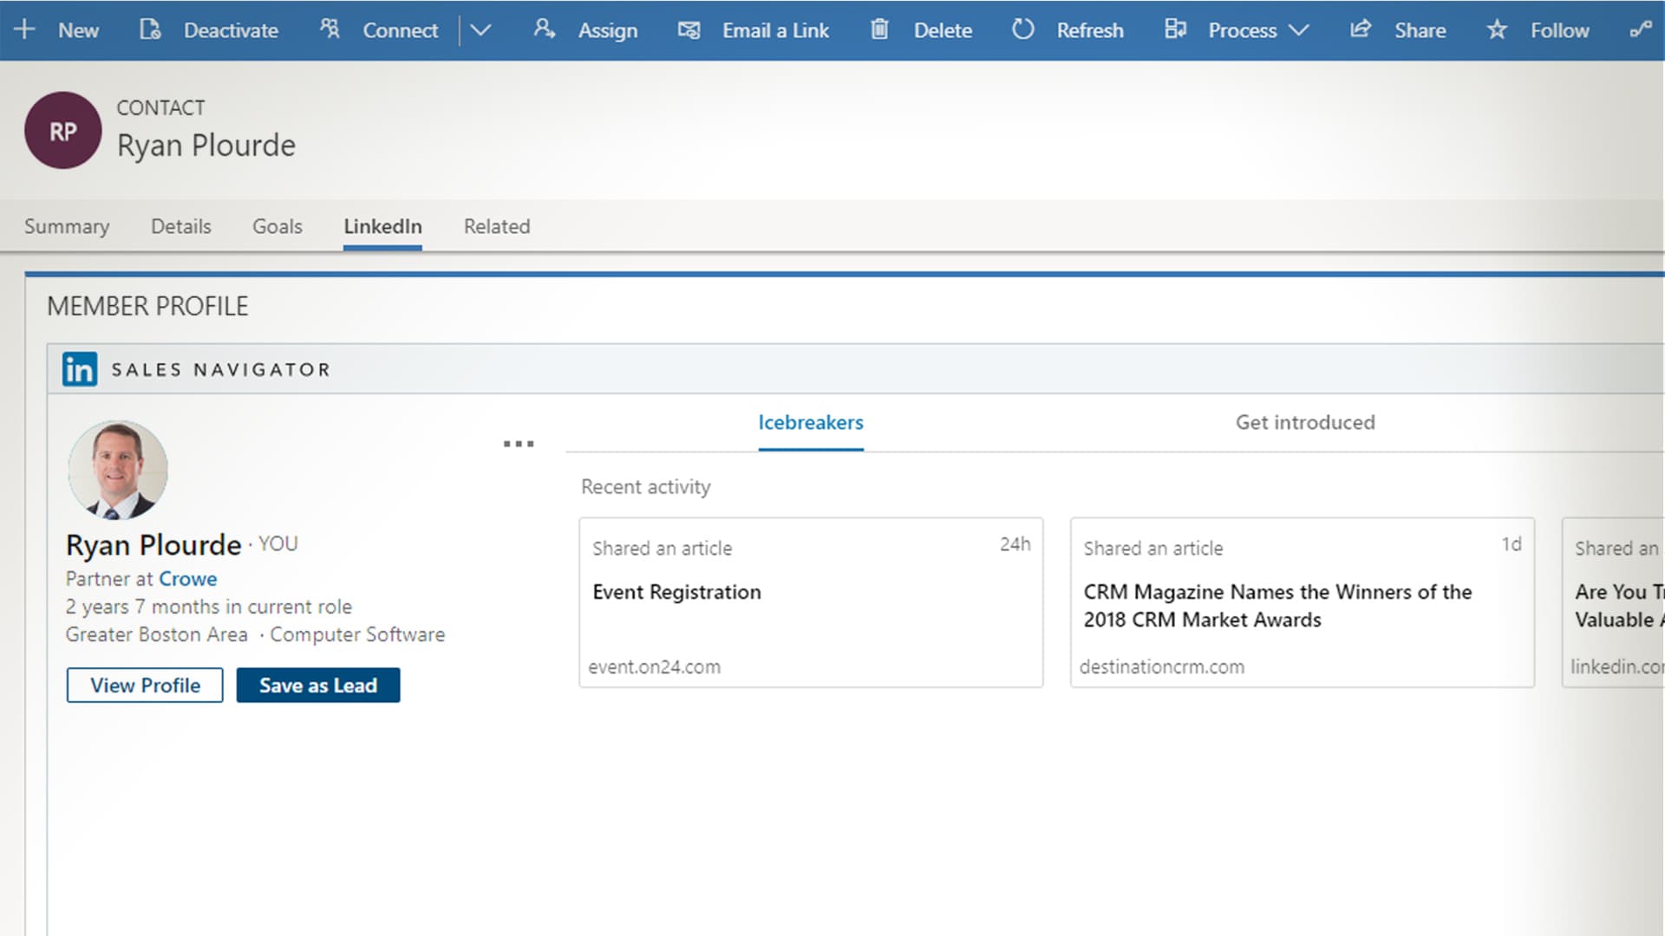Click the Assign person icon
Image resolution: width=1665 pixels, height=936 pixels.
click(x=544, y=29)
